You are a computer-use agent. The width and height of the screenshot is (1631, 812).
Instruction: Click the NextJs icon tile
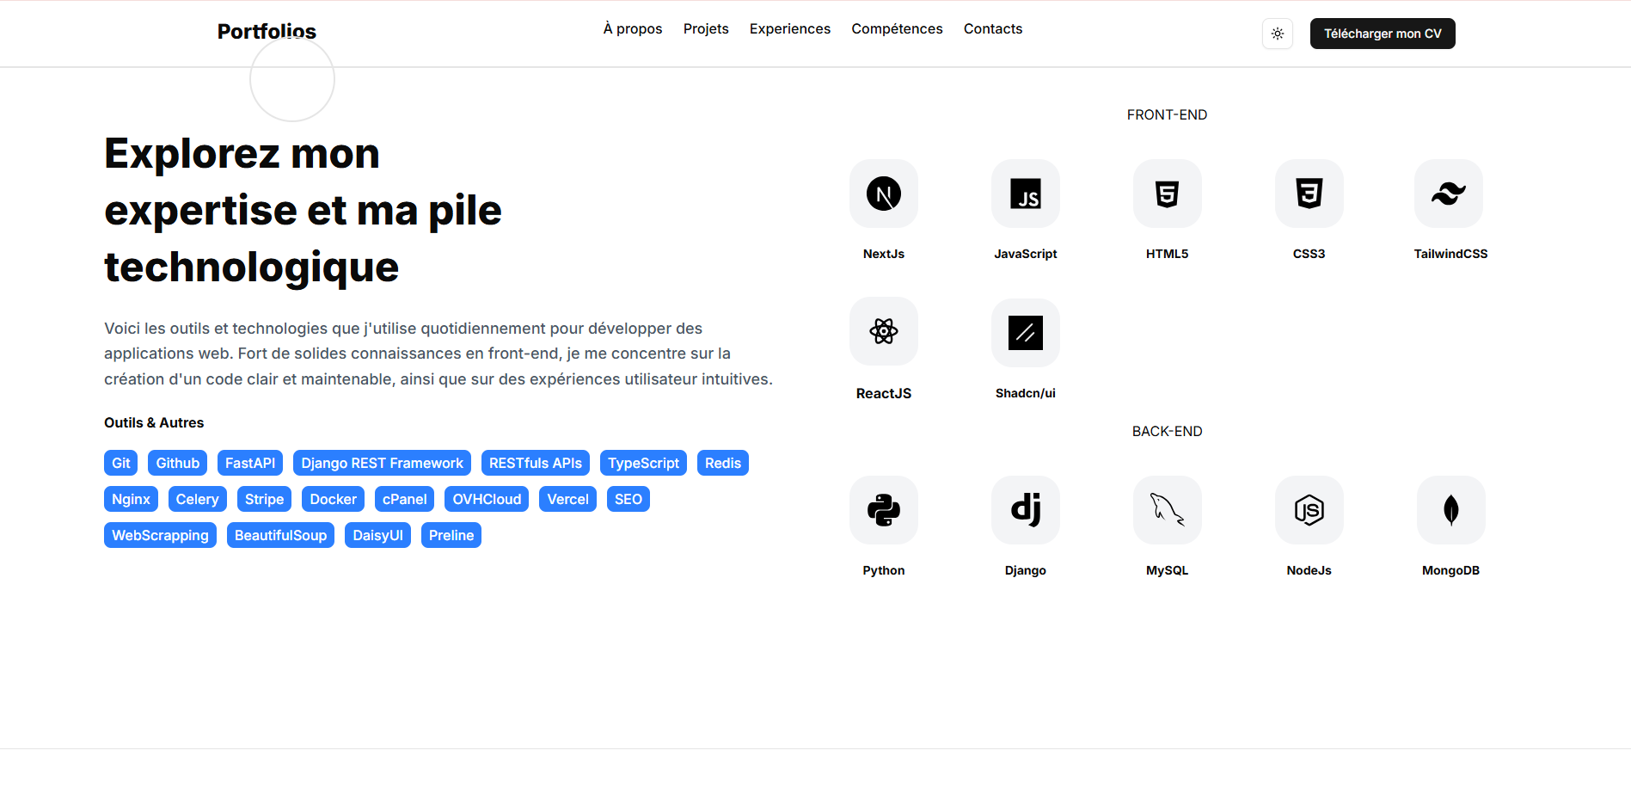pos(884,194)
